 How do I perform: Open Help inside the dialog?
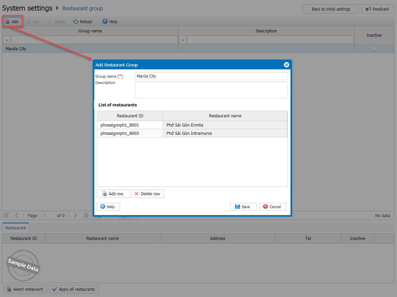click(108, 207)
